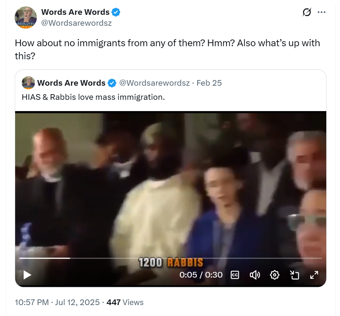Open the quoted post's Feb 25 date
The height and width of the screenshot is (316, 340).
tap(209, 83)
